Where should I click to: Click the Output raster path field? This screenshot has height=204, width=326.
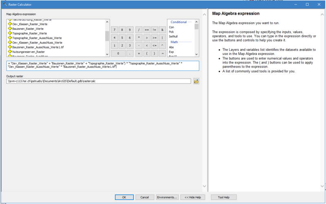[99, 81]
